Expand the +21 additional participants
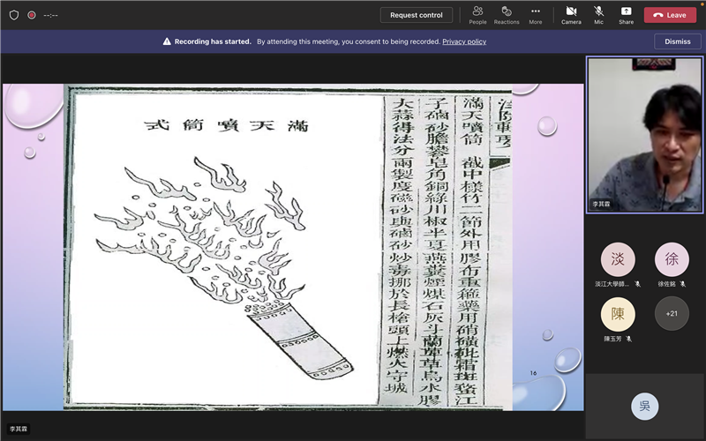Viewport: 706px width, 441px height. (x=672, y=313)
